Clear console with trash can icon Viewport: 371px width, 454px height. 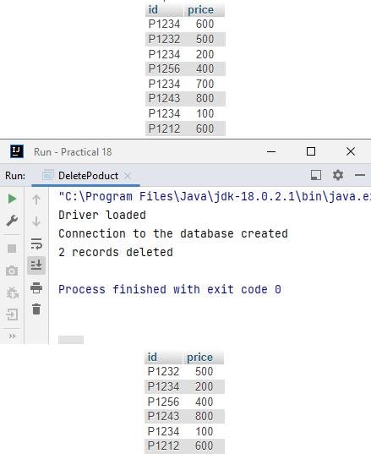point(36,309)
